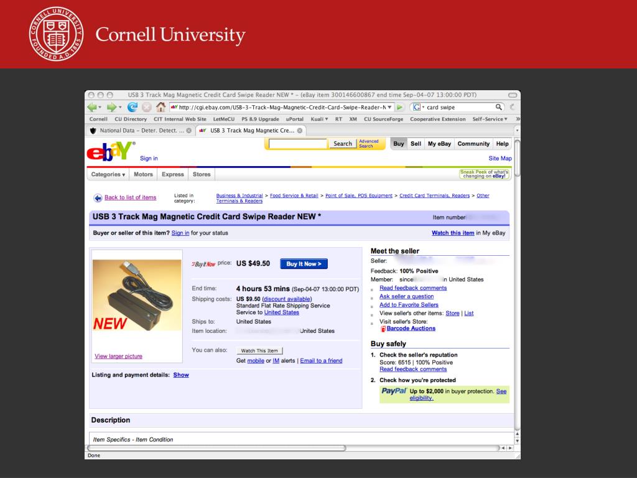Screen dimensions: 637x478
Task: Open the discount available link
Action: coord(287,299)
